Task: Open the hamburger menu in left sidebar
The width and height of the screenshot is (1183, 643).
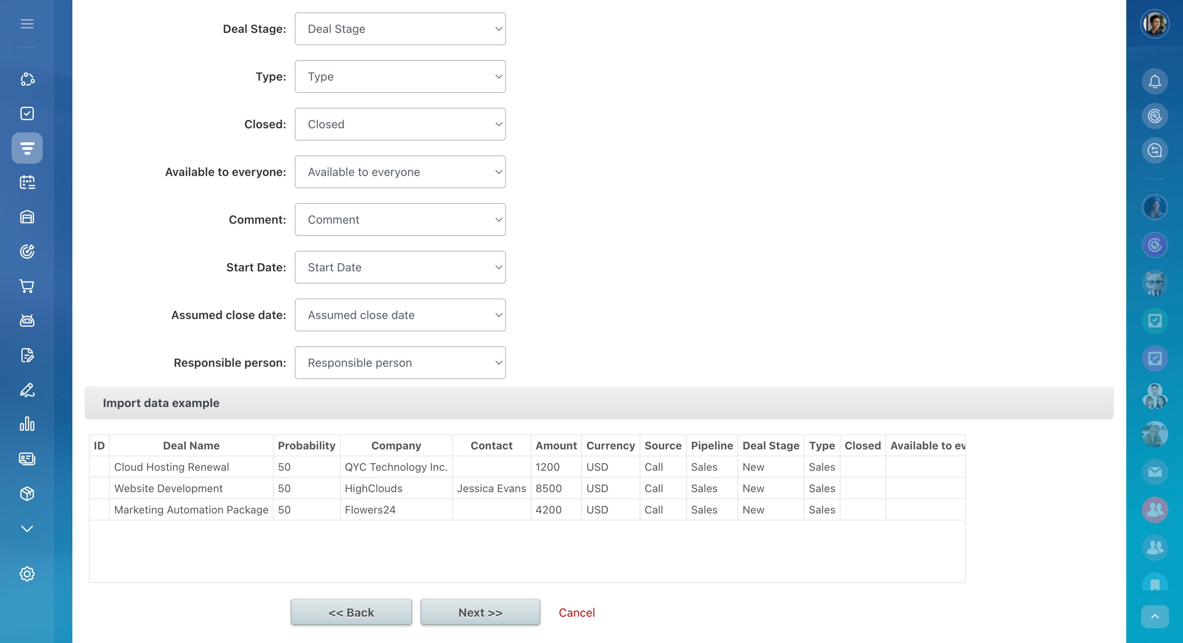Action: tap(27, 24)
